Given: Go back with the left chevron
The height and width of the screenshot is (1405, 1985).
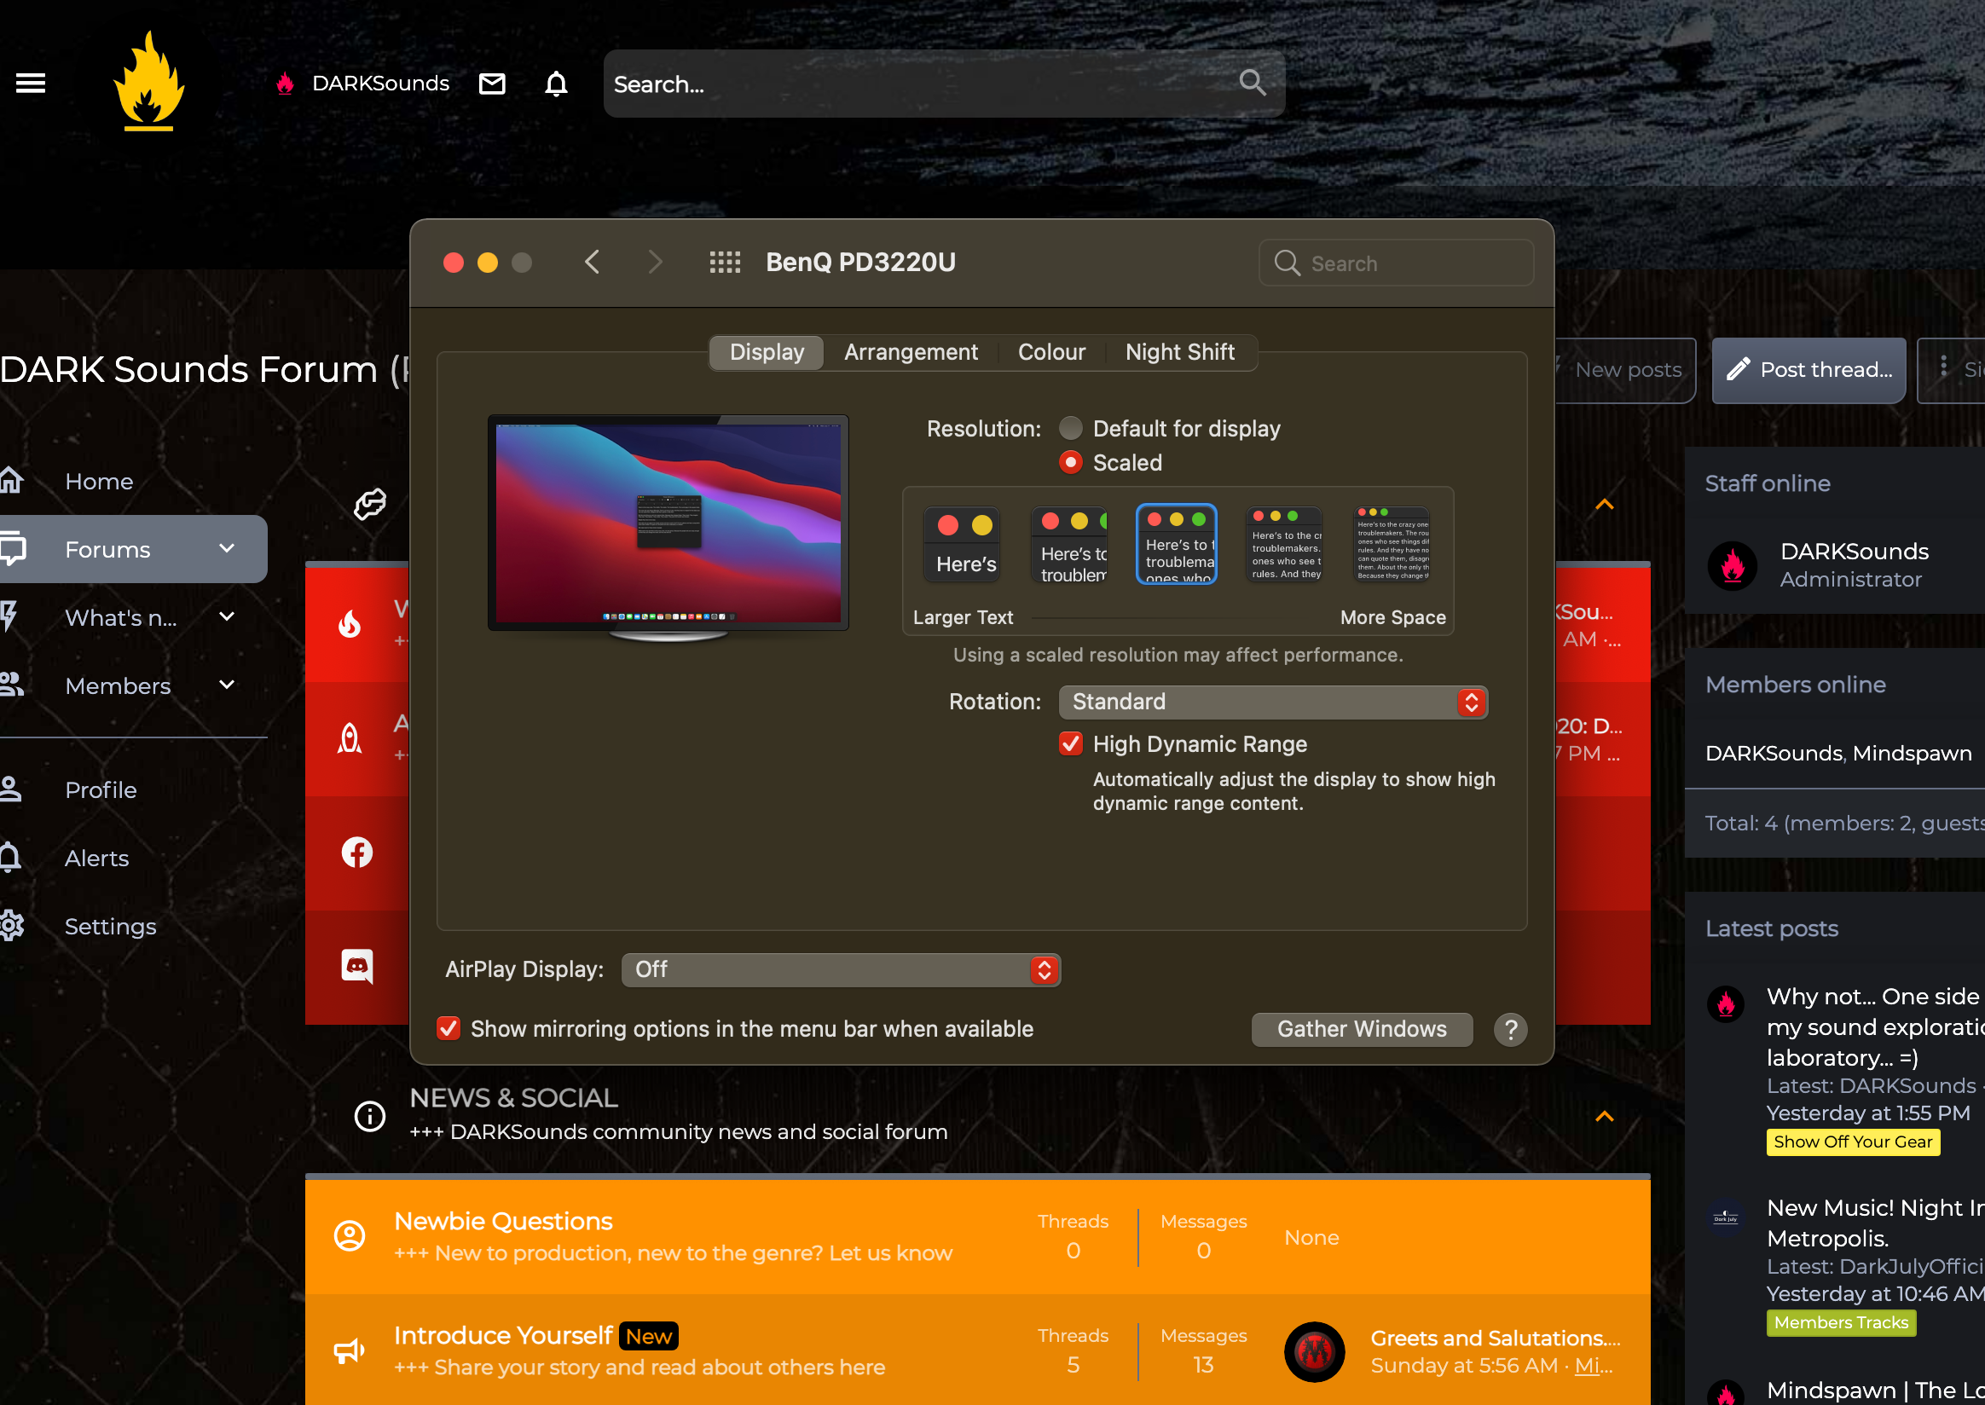Looking at the screenshot, I should [x=592, y=262].
